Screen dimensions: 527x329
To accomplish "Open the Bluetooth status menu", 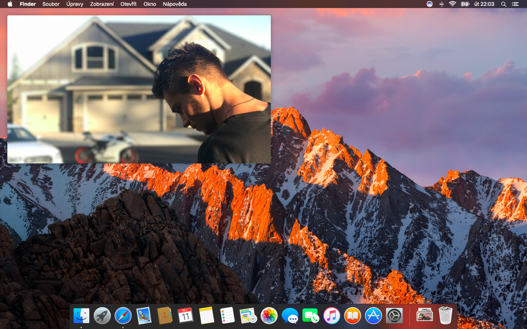I will [441, 4].
